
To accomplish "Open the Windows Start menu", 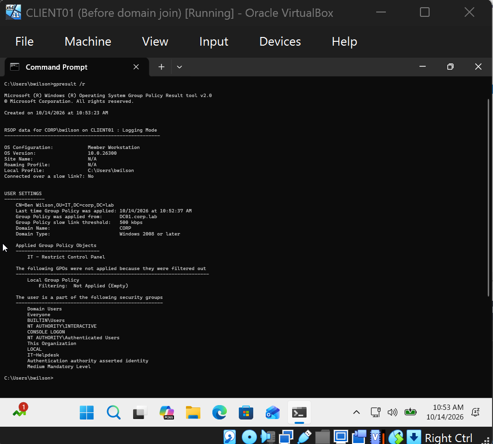I will tap(86, 412).
